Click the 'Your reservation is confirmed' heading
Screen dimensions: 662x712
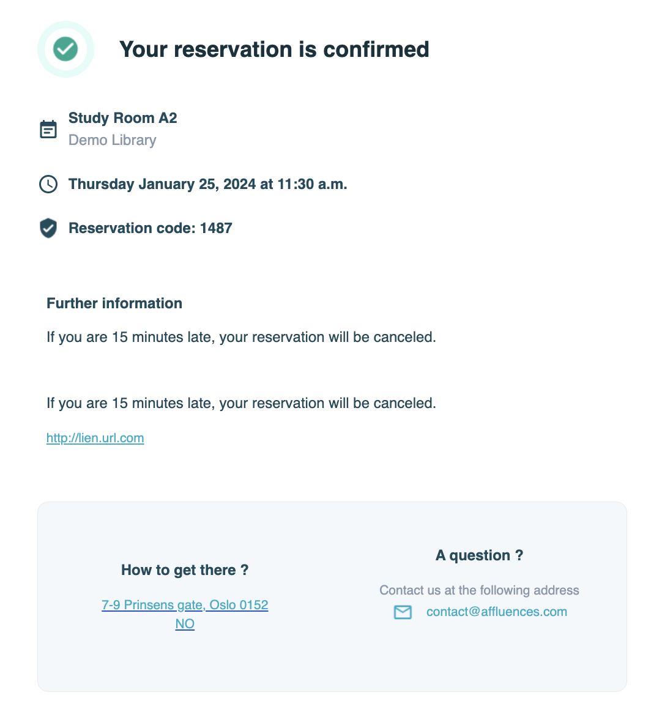(x=274, y=49)
